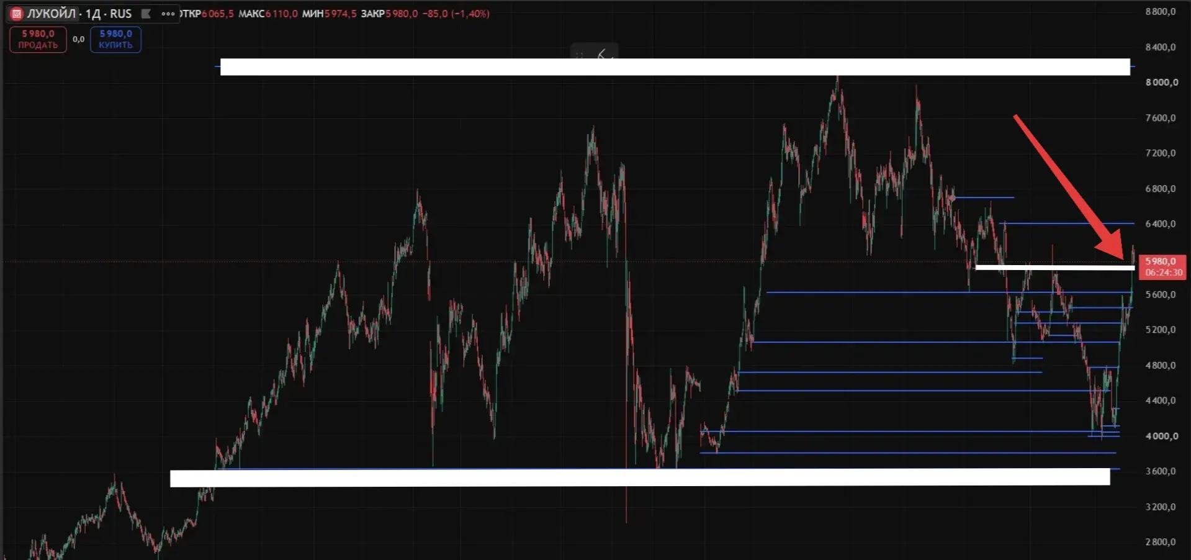The image size is (1191, 560).
Task: Select the short white line near 5980
Action: (x=1055, y=268)
